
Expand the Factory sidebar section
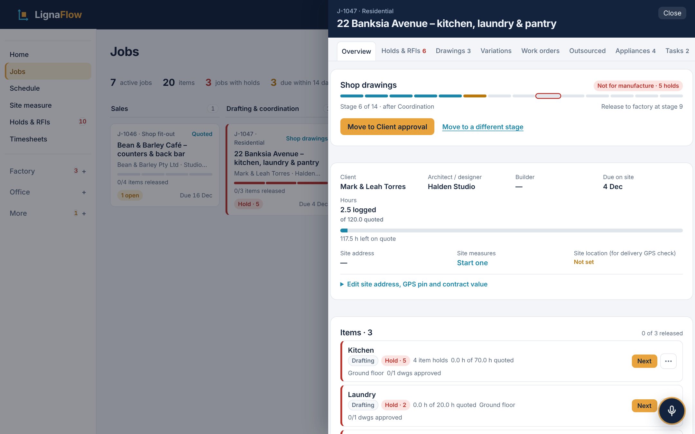pyautogui.click(x=84, y=172)
